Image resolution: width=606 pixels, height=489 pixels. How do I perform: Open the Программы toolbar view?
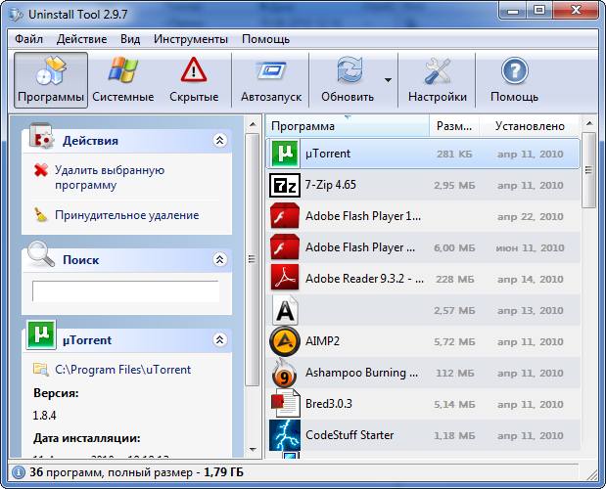click(51, 80)
